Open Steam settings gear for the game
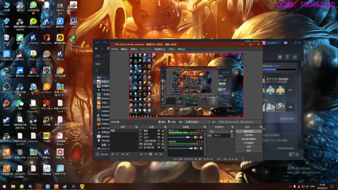 280,57
